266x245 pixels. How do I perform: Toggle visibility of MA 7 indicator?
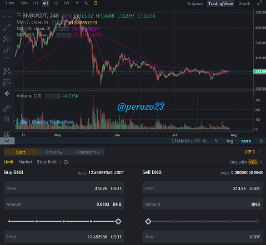(53, 23)
